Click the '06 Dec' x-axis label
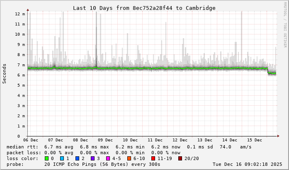 33,140
